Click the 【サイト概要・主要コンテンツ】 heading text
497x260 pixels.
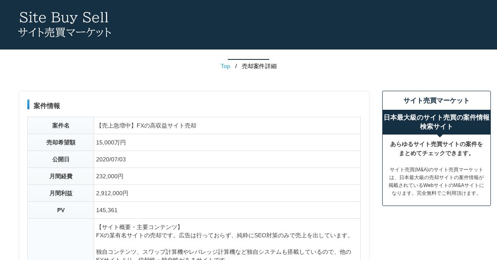(x=140, y=227)
